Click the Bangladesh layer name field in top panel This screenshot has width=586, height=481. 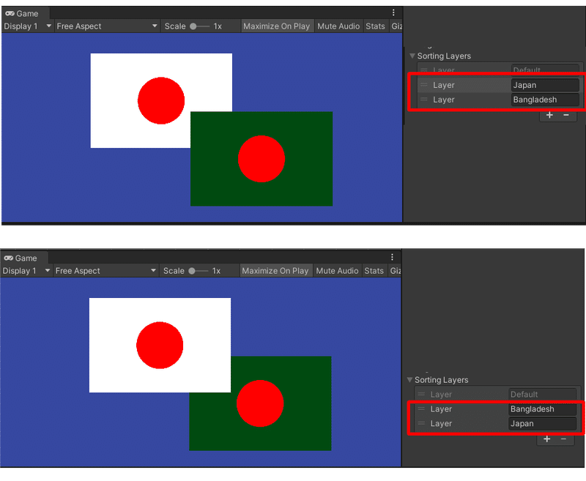(x=545, y=100)
